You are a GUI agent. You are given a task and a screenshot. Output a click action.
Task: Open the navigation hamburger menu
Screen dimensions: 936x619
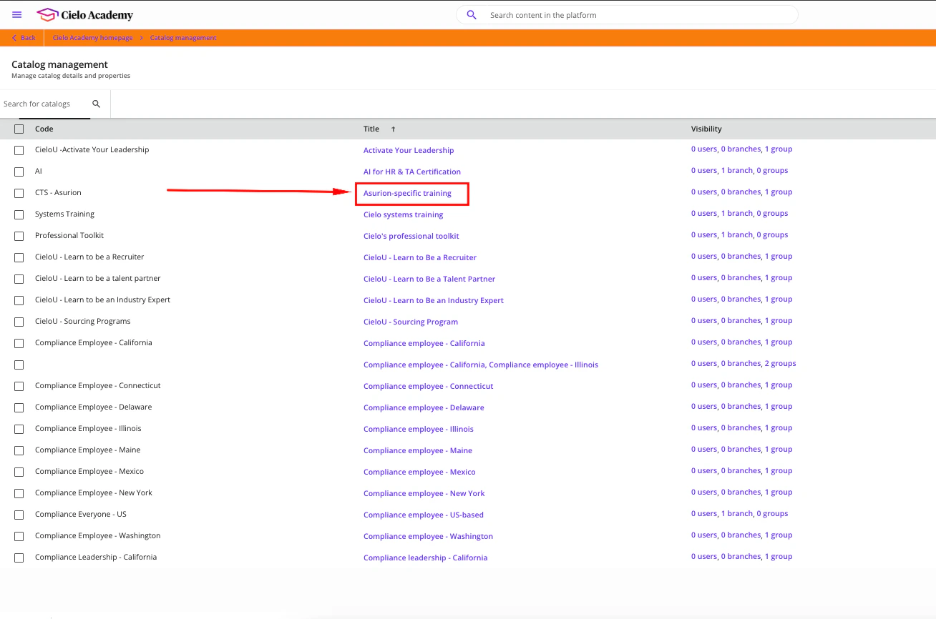coord(17,14)
